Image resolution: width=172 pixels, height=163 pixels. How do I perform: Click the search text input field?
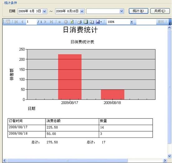point(146,22)
